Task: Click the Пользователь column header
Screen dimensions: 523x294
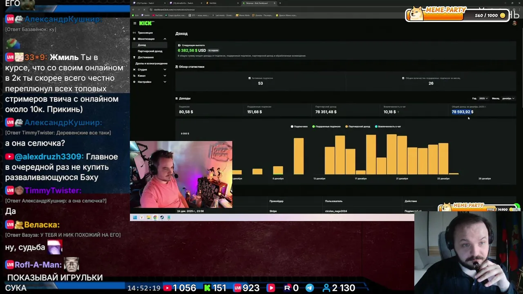Action: [x=334, y=201]
